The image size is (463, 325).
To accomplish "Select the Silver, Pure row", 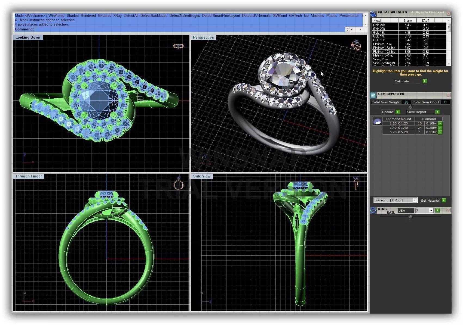I will [x=409, y=59].
